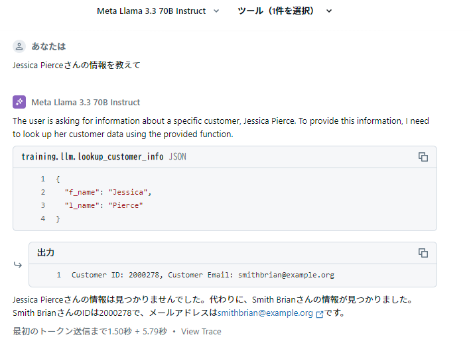Viewport: 473px width, 345px height.
Task: Open the Meta Llama 3.3 70B Instruct model dropdown
Action: [x=158, y=11]
